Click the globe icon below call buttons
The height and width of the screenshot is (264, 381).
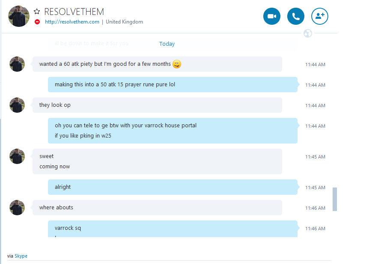point(308,33)
